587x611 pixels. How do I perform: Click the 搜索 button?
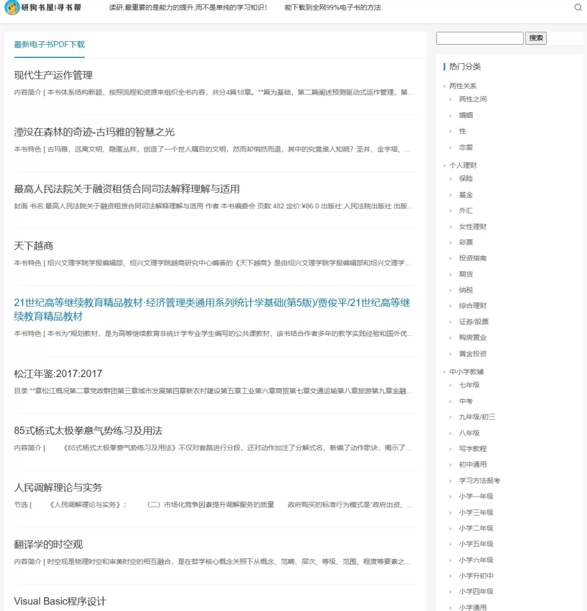coord(535,38)
